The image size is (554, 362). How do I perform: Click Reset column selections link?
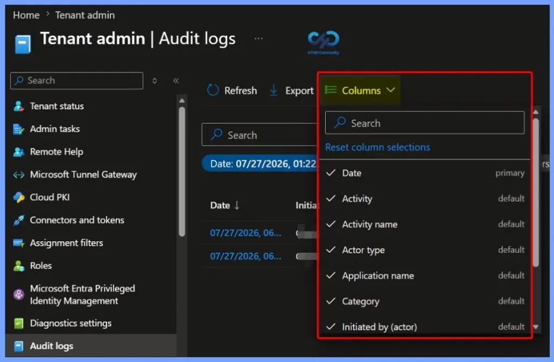[377, 147]
